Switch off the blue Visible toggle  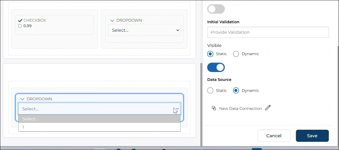[x=216, y=67]
